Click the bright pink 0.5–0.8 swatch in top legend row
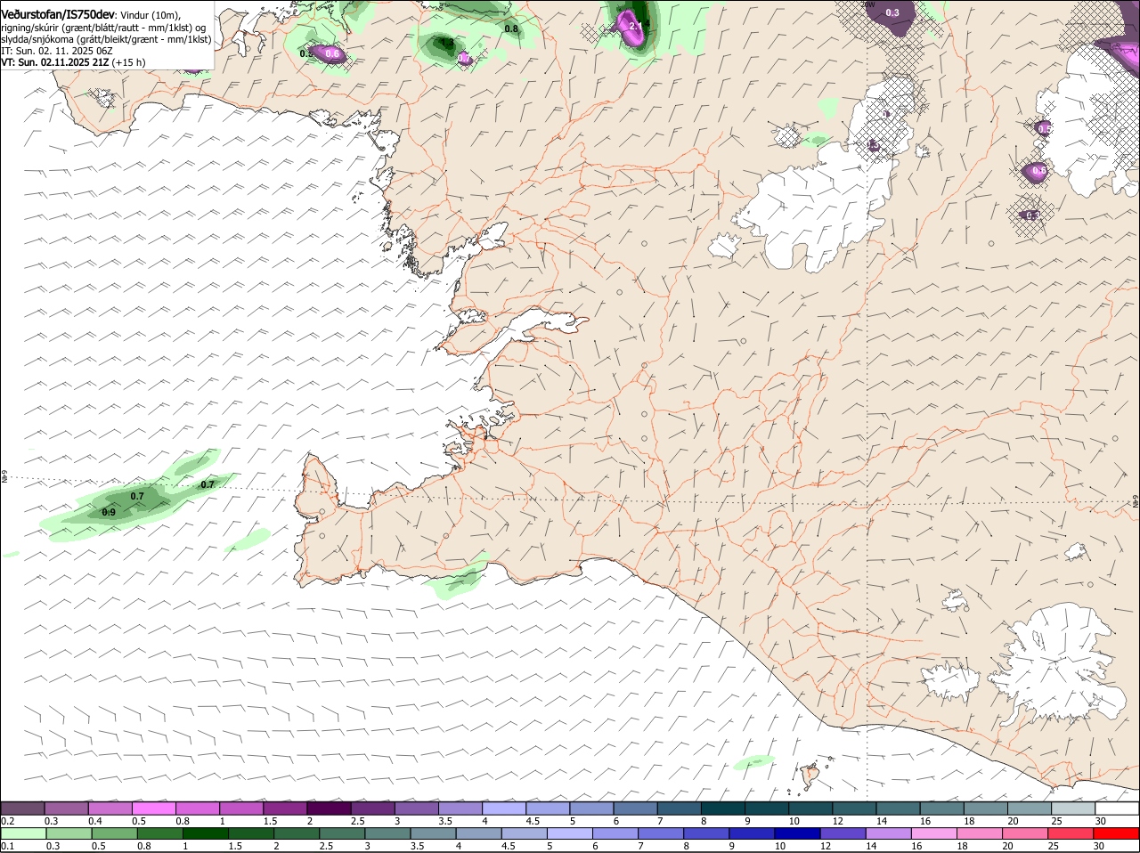The height and width of the screenshot is (853, 1140). pos(154,808)
